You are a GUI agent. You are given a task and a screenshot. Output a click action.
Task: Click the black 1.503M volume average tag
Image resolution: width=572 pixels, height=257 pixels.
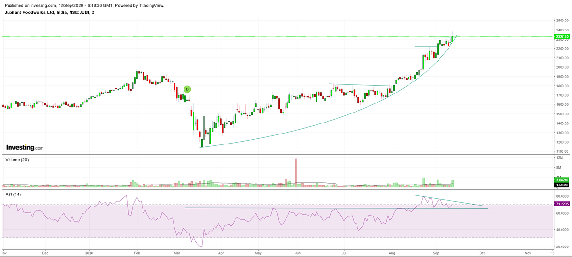point(562,185)
